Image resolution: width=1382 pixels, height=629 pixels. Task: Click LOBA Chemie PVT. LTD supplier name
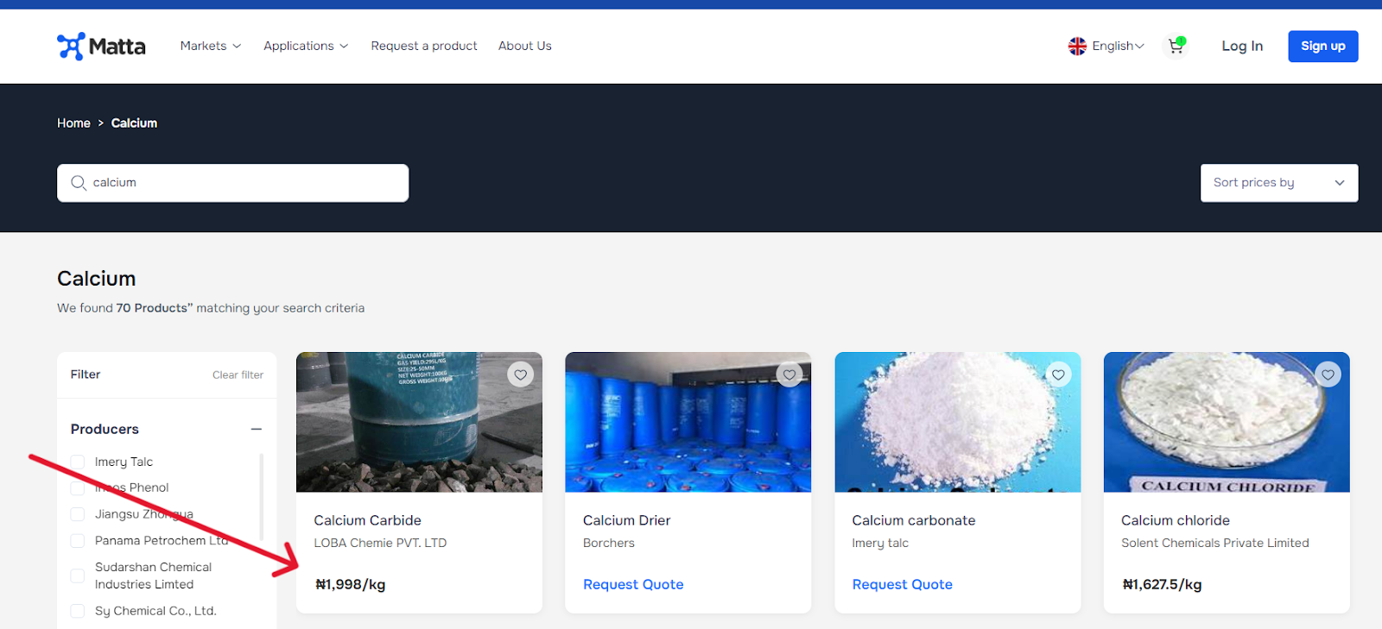tap(380, 543)
